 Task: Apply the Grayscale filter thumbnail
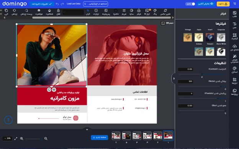click(221, 37)
